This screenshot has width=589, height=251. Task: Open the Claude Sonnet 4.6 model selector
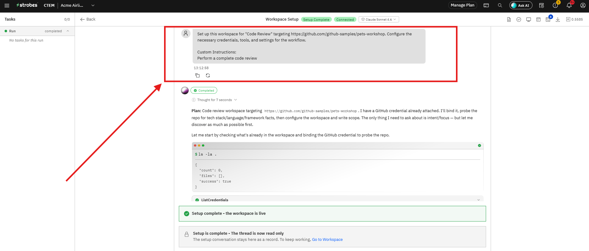point(379,19)
